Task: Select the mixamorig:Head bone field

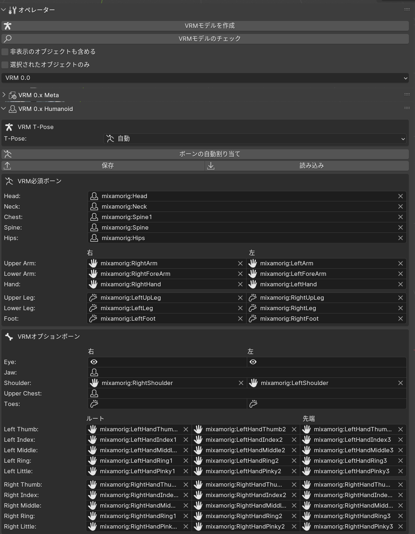Action: click(x=247, y=196)
